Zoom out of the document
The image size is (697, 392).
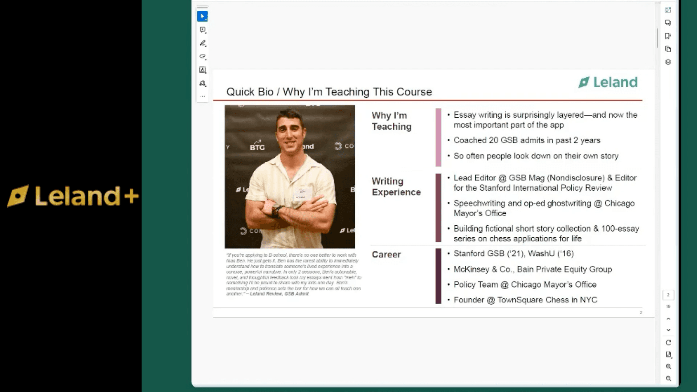pyautogui.click(x=668, y=379)
